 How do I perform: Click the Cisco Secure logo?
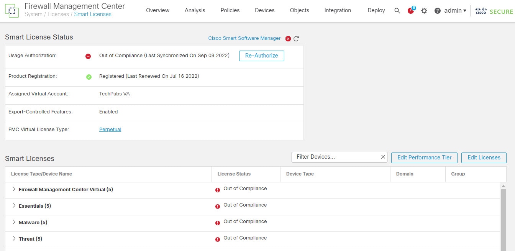[x=494, y=11]
